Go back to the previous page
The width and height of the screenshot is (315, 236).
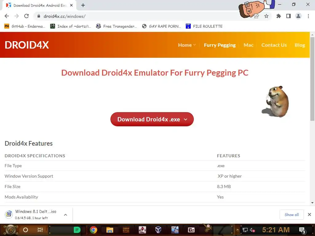(7, 16)
